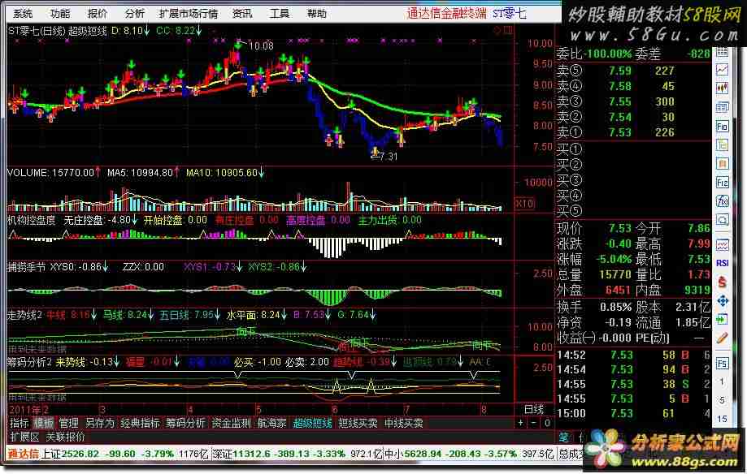The image size is (747, 474).
Task: Click the 0 button beside minus
Action: [x=547, y=423]
